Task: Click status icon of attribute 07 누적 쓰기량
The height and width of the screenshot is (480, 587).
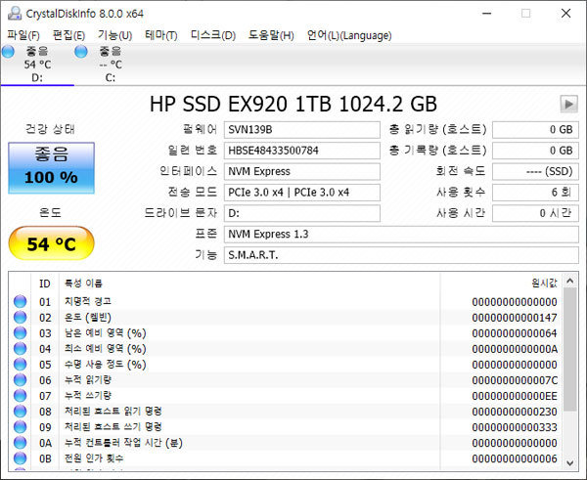Action: click(x=21, y=396)
